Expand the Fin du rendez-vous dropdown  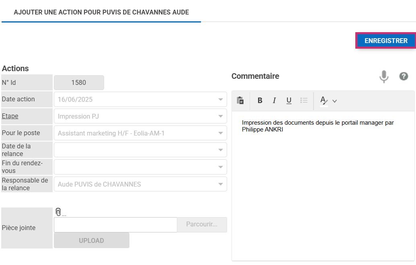(x=220, y=167)
